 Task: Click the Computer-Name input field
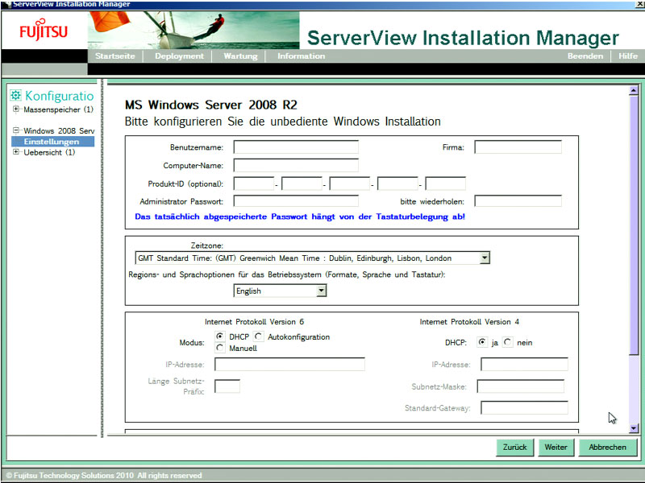click(x=296, y=165)
